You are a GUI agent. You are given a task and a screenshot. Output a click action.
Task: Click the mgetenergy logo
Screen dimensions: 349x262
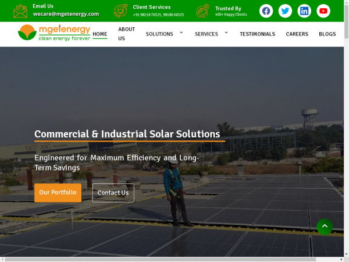coord(54,33)
